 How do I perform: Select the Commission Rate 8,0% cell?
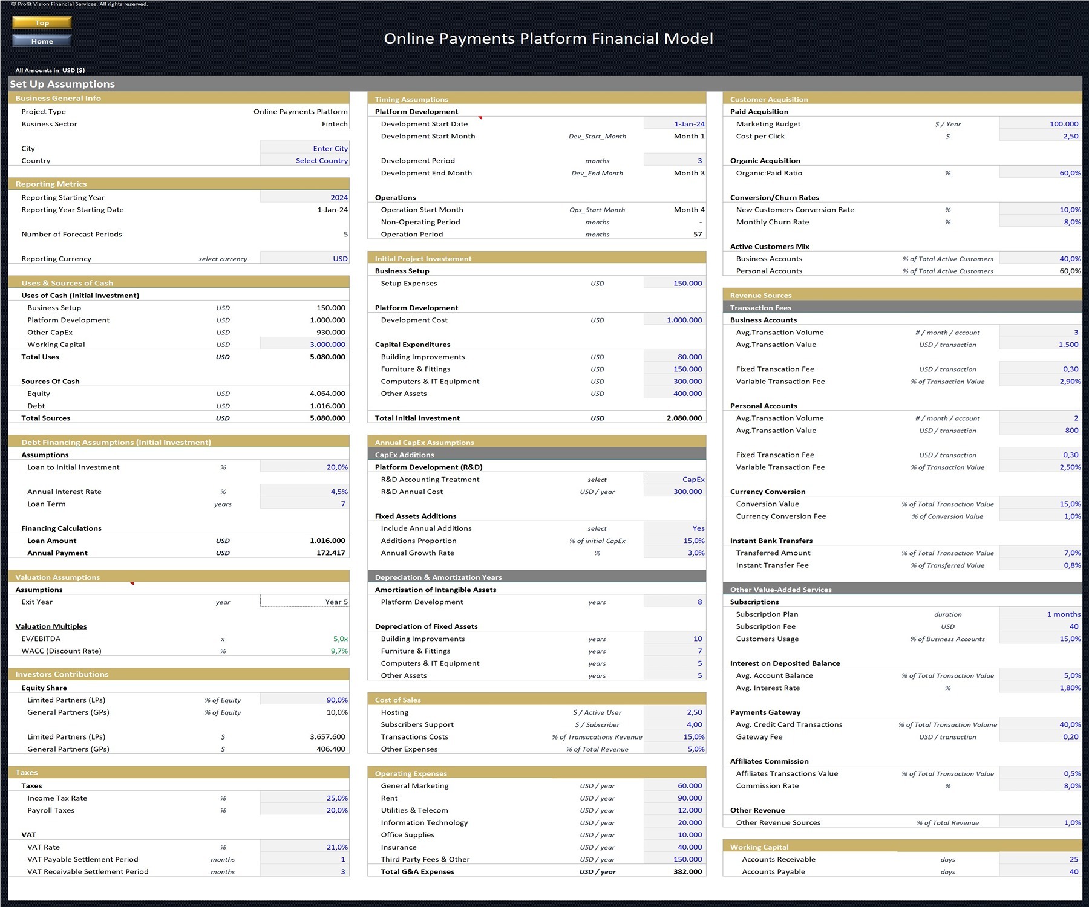(x=1041, y=786)
